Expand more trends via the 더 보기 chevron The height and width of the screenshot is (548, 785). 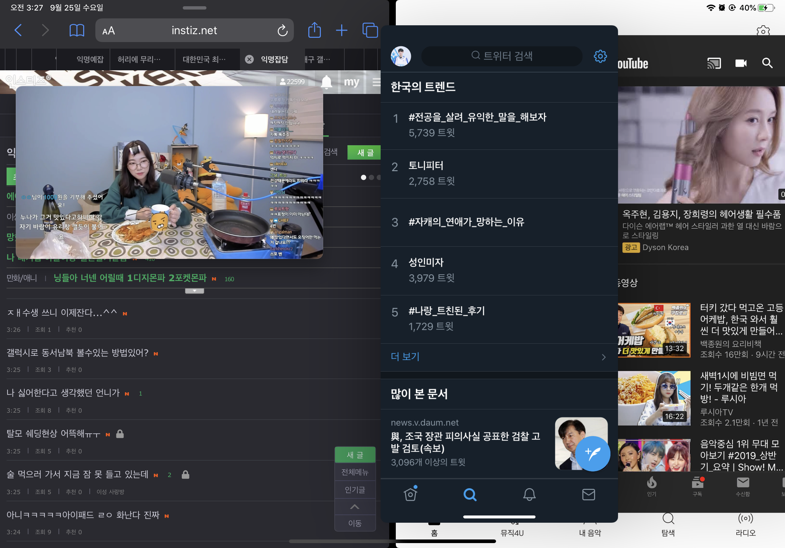coord(604,357)
